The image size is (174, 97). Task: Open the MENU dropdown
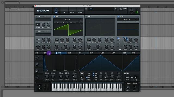(125, 9)
